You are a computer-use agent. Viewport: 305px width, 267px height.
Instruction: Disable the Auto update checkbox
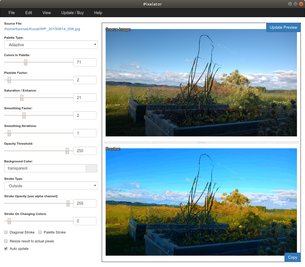pos(6,248)
